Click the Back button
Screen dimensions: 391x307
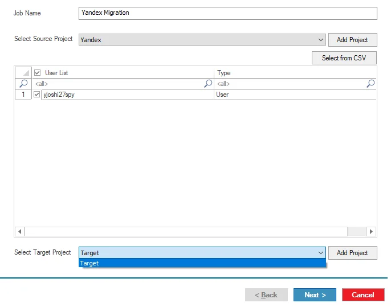point(266,295)
